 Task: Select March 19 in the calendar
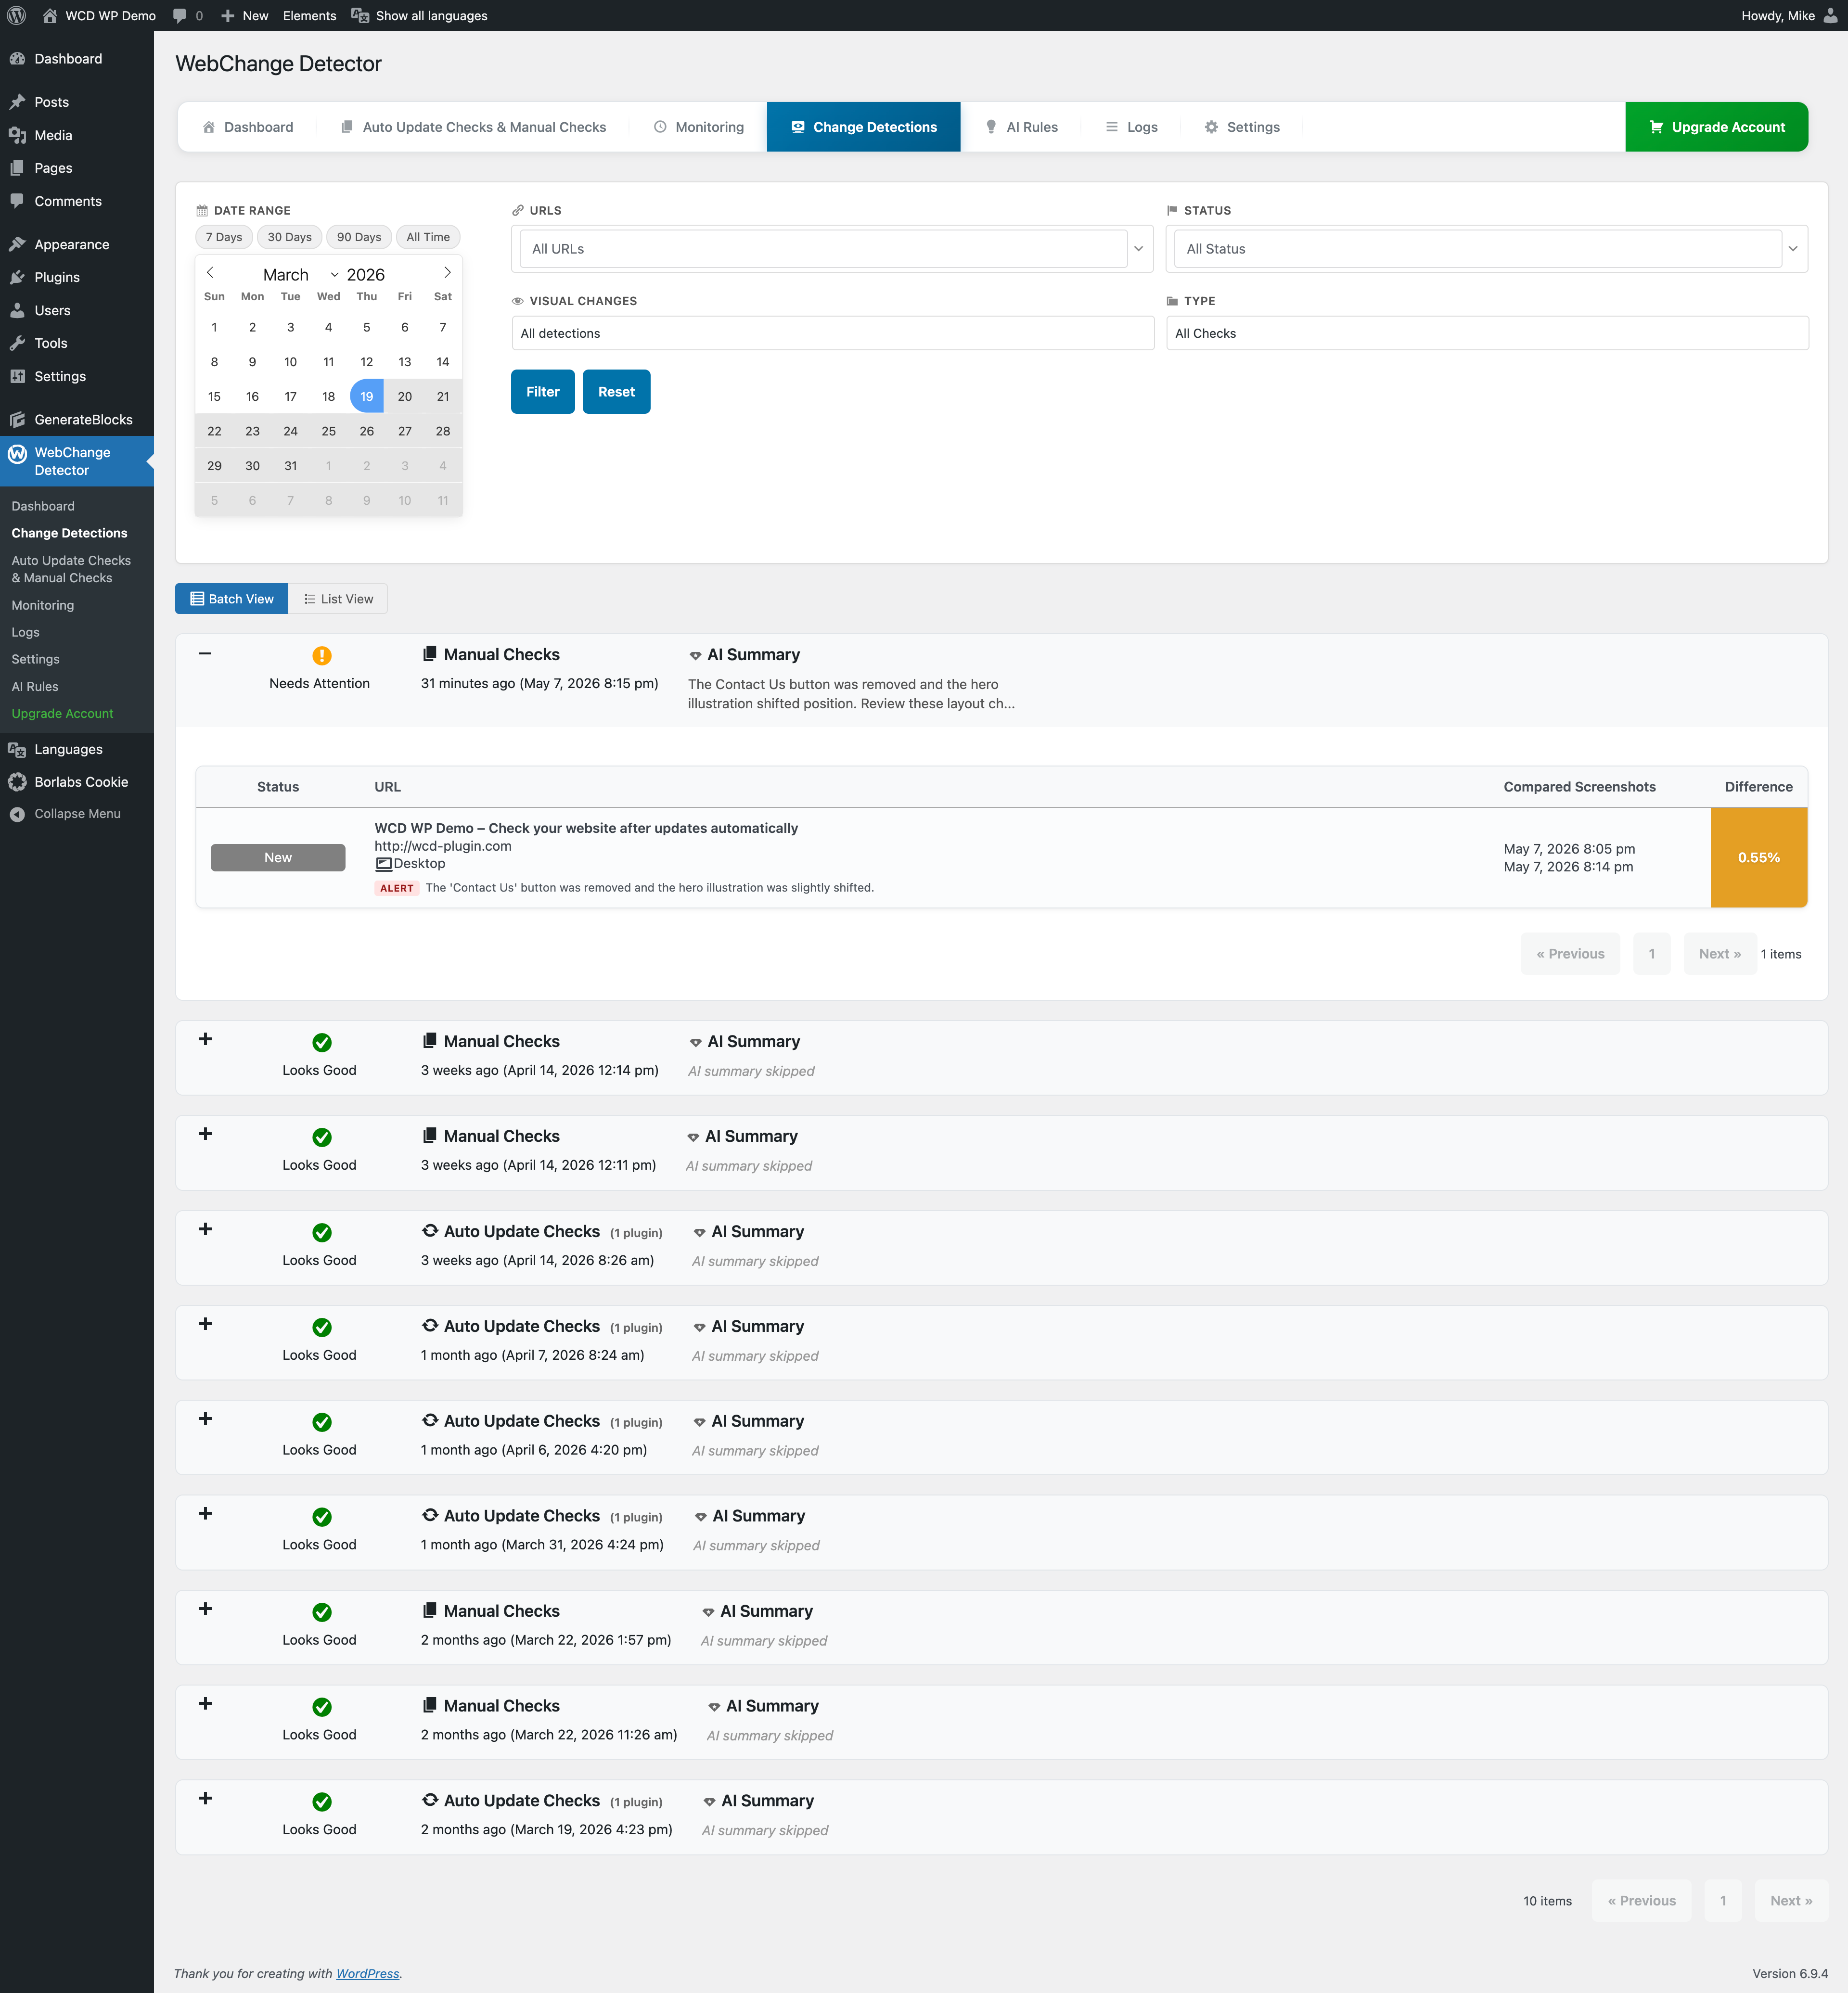[x=367, y=396]
